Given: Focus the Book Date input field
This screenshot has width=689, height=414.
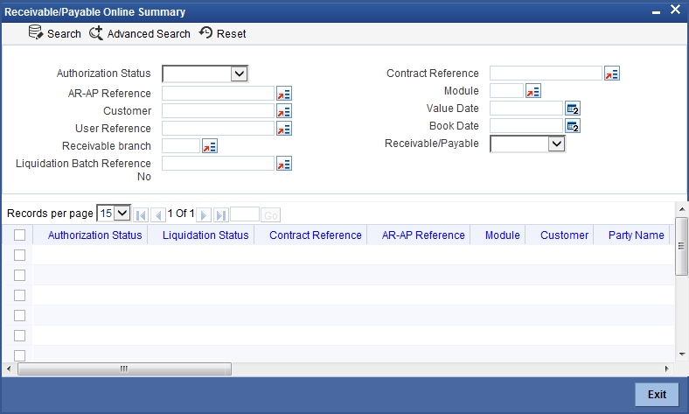Looking at the screenshot, I should [526, 126].
